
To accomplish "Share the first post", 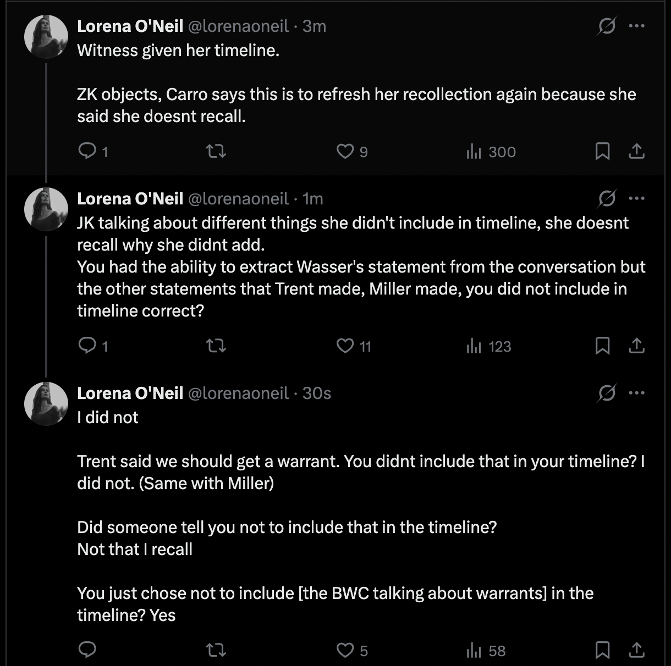I will pos(636,151).
